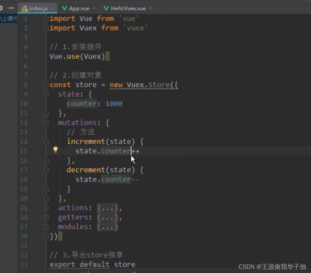Select the '上课代' item in project panel

9,19
